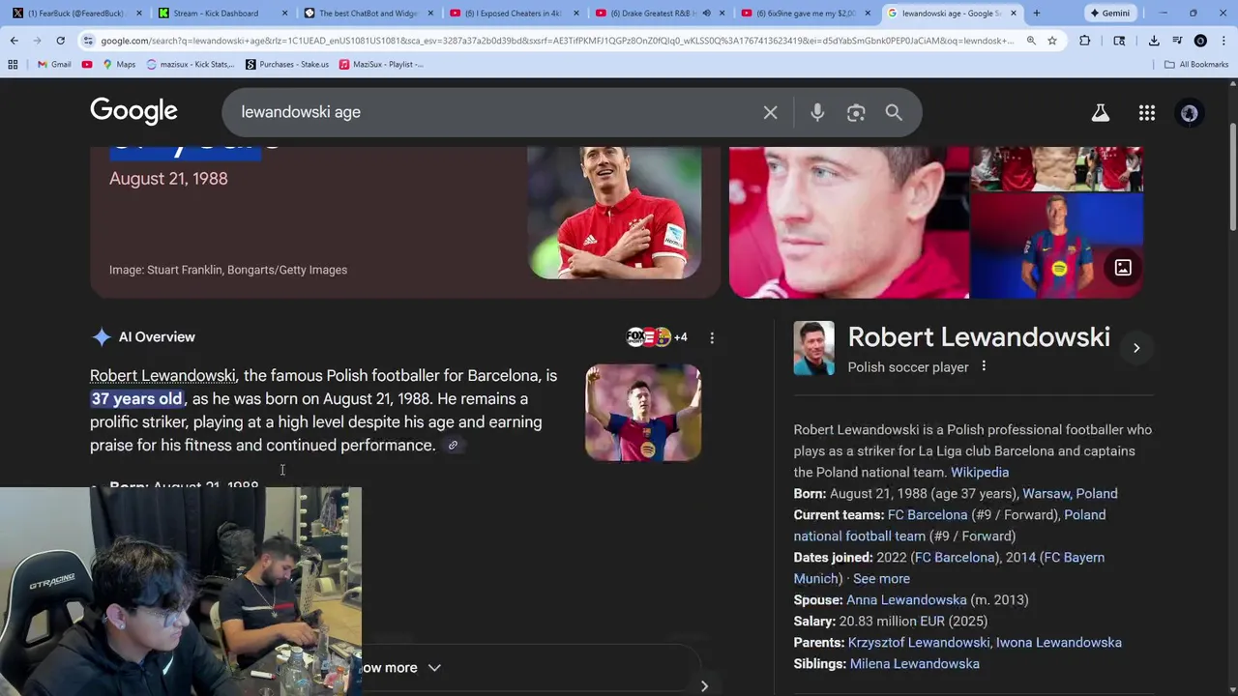Open the Purchases Stake.us bookmark
Screen dimensions: 1238x696
coord(286,64)
